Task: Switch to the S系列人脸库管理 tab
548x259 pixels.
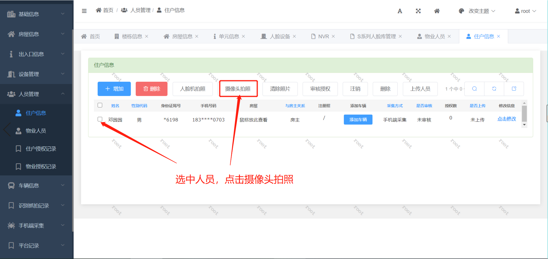Action: pos(373,37)
